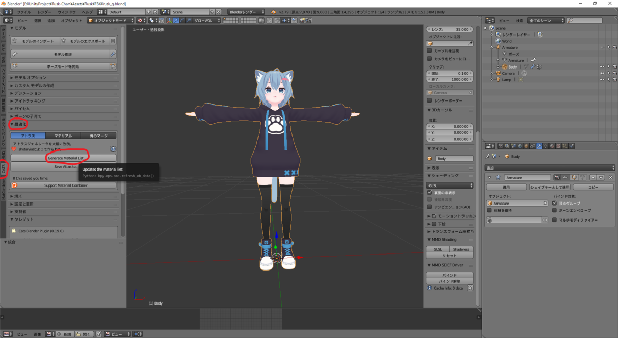Click the Scene icon in the outliner

tap(492, 28)
